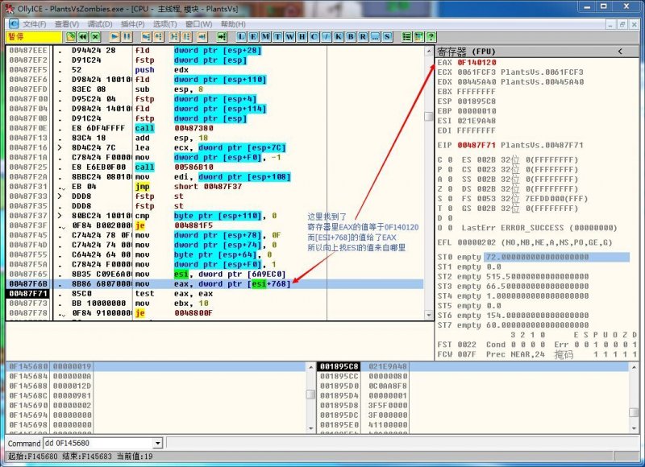Open Call stack with K button
The image size is (645, 467).
coord(339,37)
